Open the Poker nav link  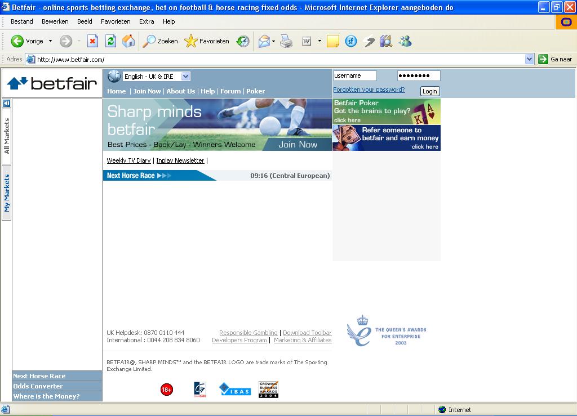pyautogui.click(x=255, y=91)
